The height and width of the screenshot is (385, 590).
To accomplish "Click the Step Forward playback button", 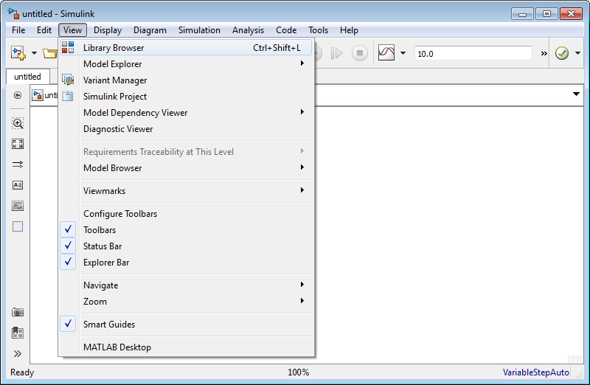I will 336,53.
